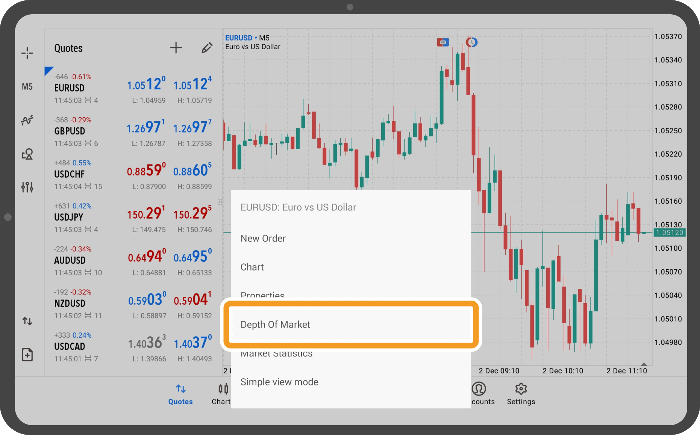Open the drawing objects shapes icon

[x=27, y=154]
